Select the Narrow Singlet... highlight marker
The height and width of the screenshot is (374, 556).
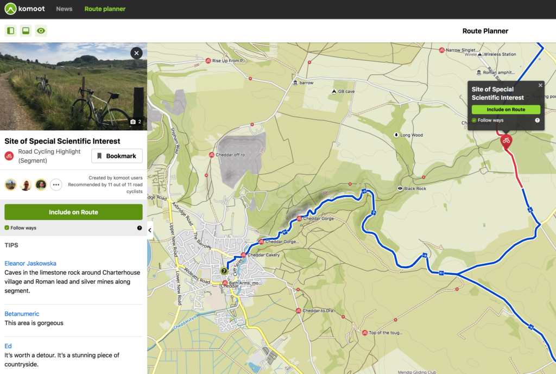click(x=442, y=50)
